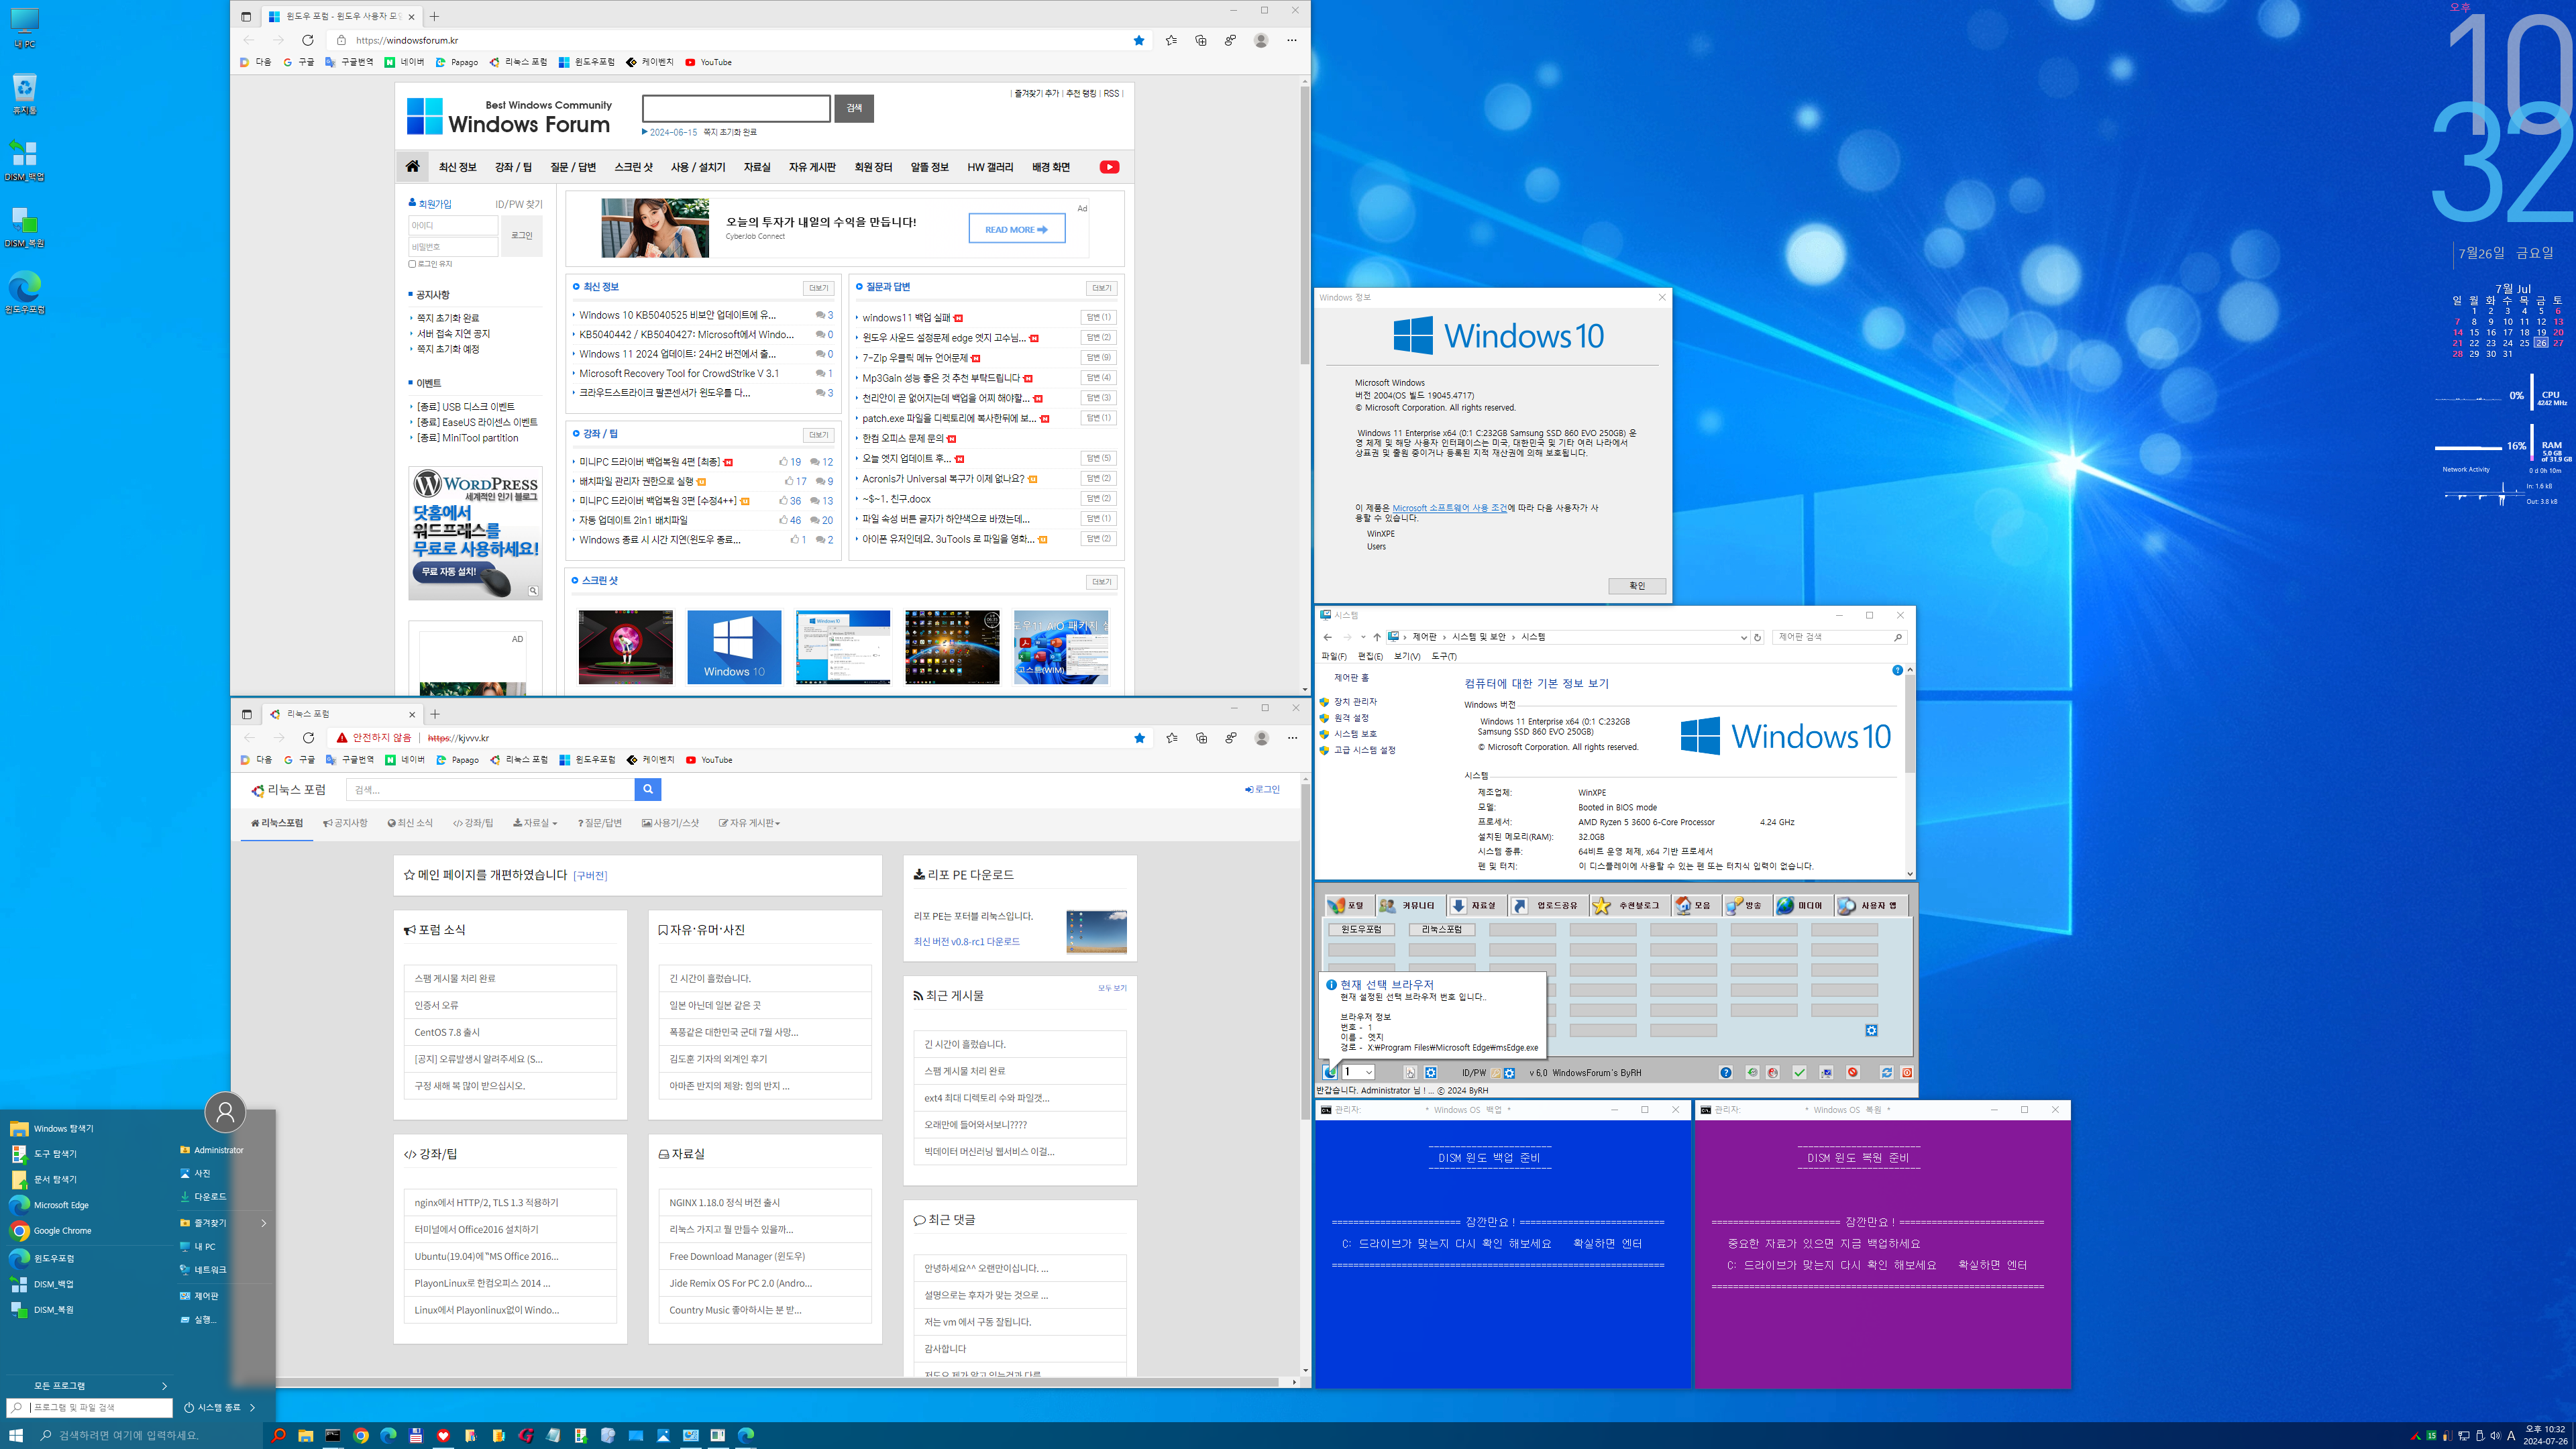Open Windows 탐색기 from start menu
The image size is (2576, 1449).
click(51, 1128)
